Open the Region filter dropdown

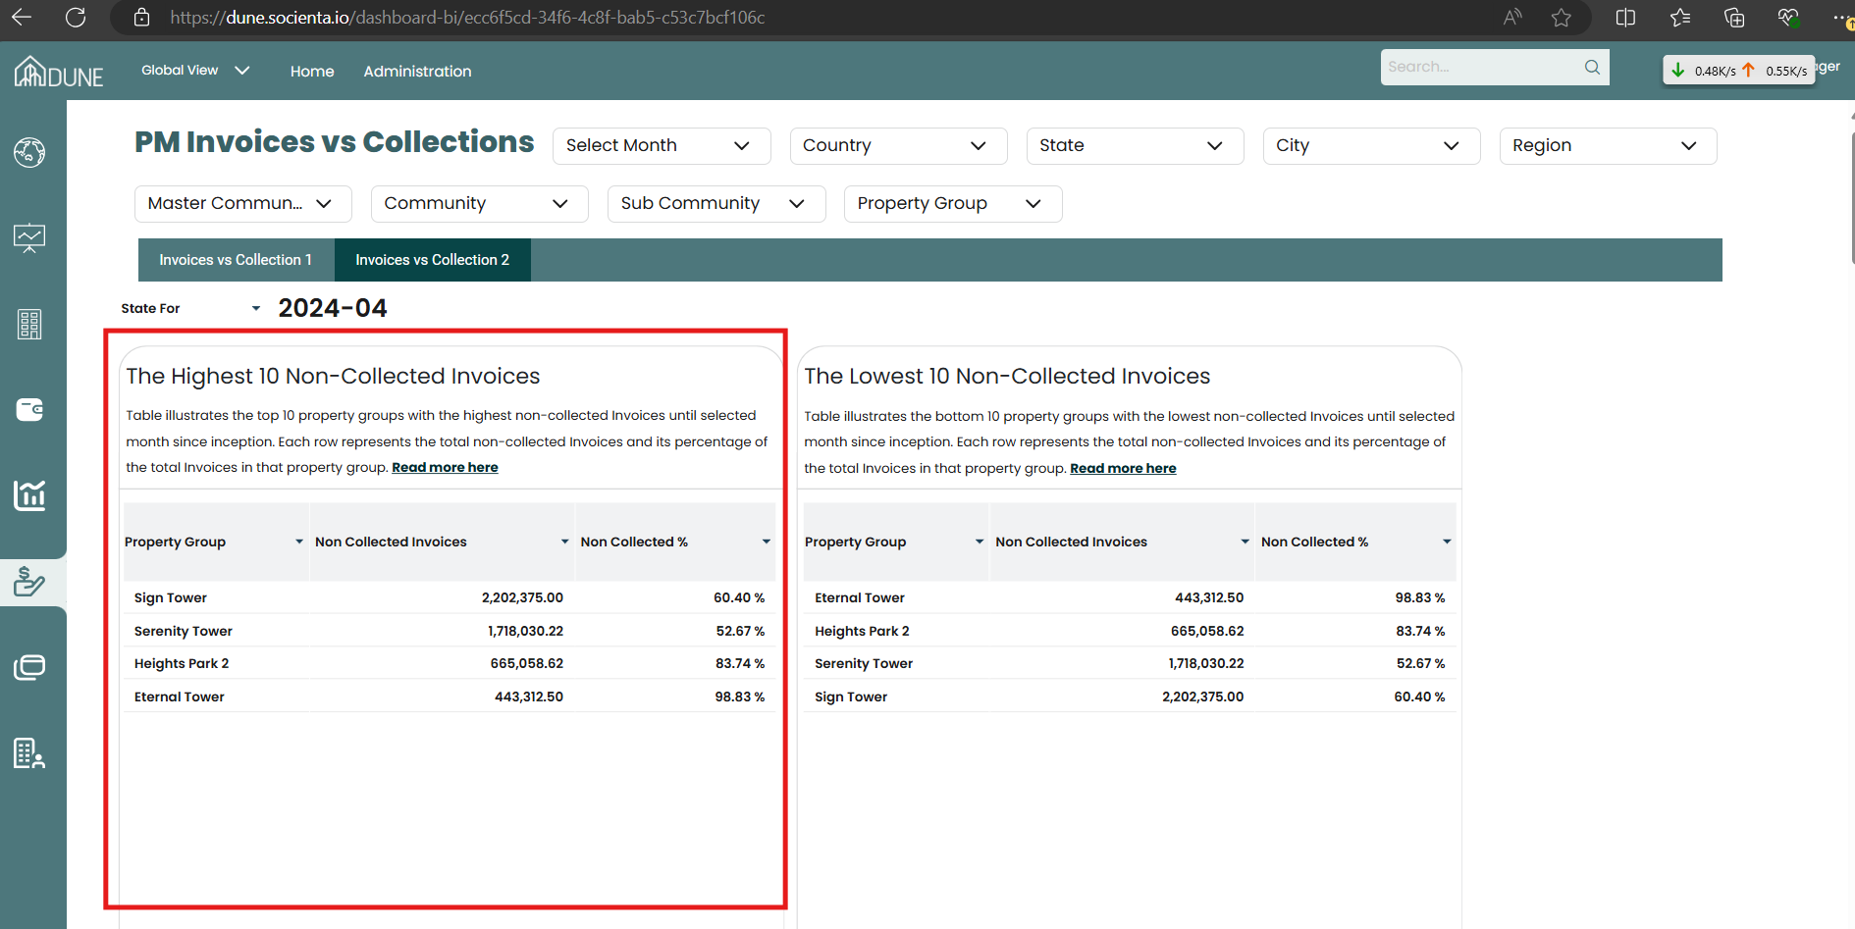pos(1608,145)
